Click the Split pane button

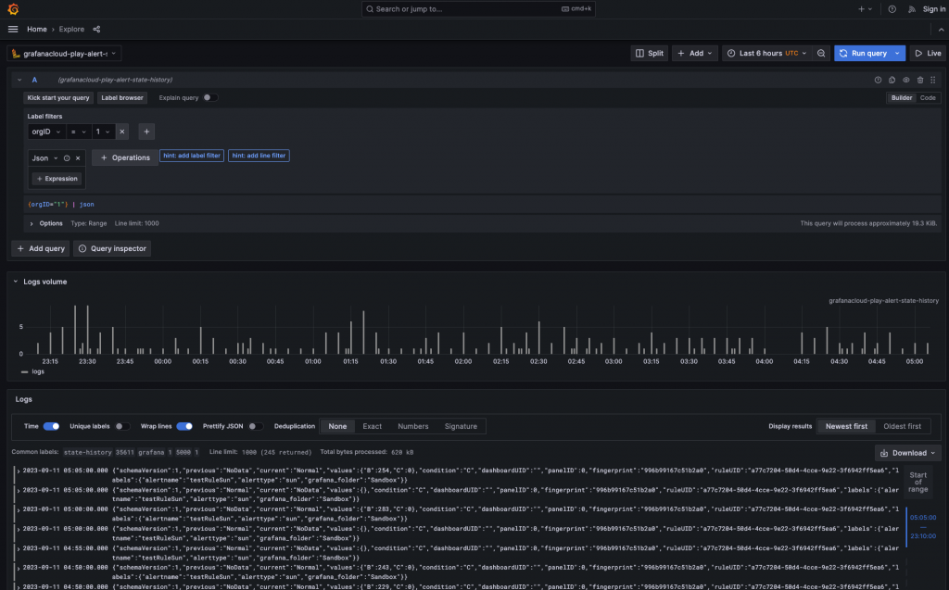[650, 53]
